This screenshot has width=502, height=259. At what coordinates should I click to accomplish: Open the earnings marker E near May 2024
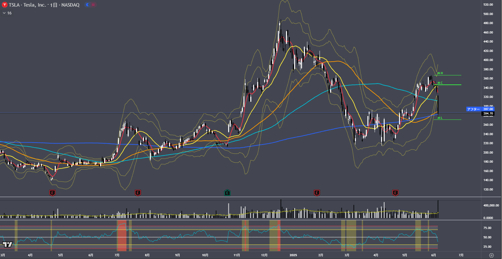point(52,193)
